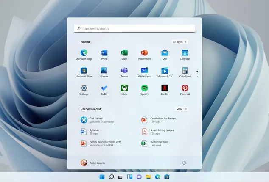Open Excel from the pinned grid
Screen dimensions: 269x182
tap(124, 53)
